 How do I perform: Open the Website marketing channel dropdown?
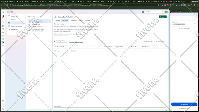point(61,37)
